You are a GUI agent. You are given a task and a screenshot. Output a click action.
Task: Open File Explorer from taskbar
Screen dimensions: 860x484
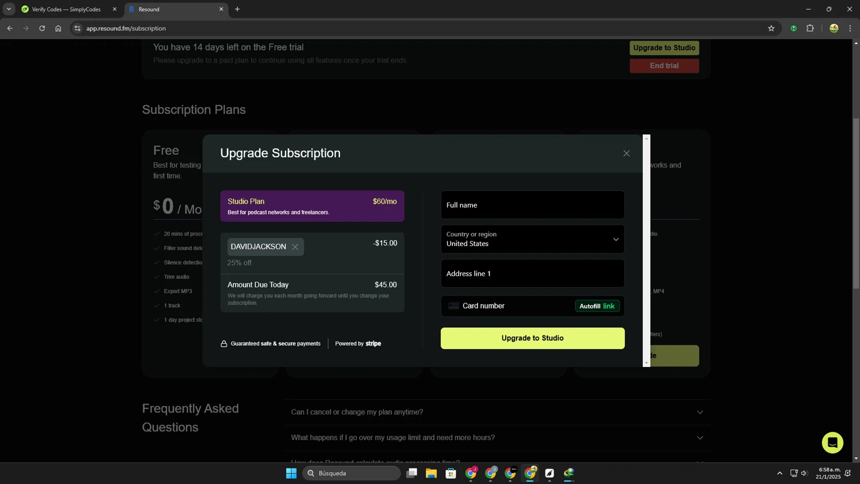point(431,473)
